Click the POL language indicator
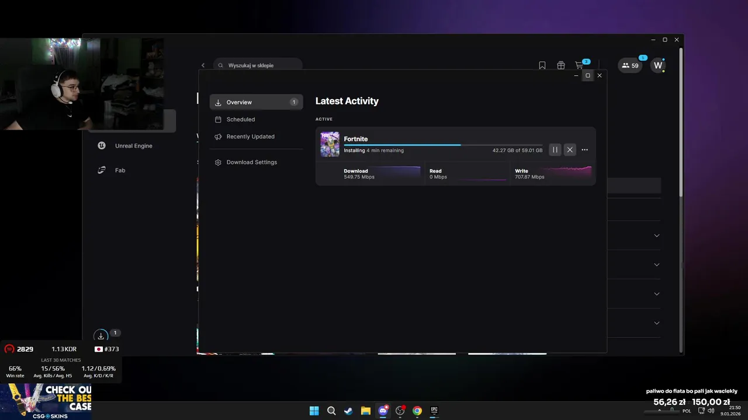748x420 pixels. coord(687,411)
